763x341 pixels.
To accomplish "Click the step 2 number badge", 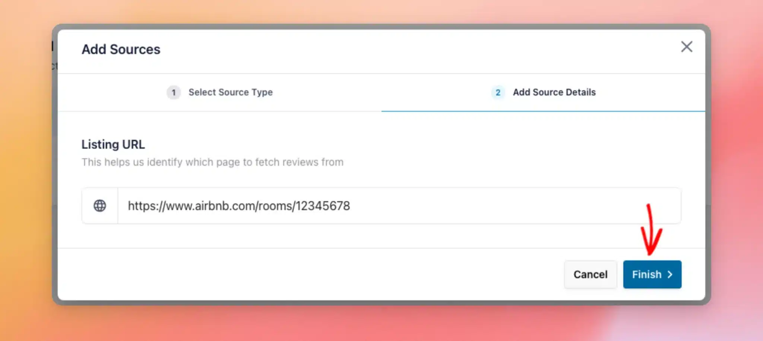I will (x=498, y=92).
